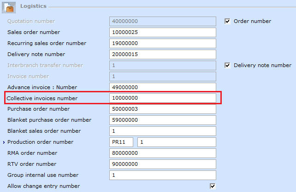Select the PR11 production order prefix field

click(121, 142)
